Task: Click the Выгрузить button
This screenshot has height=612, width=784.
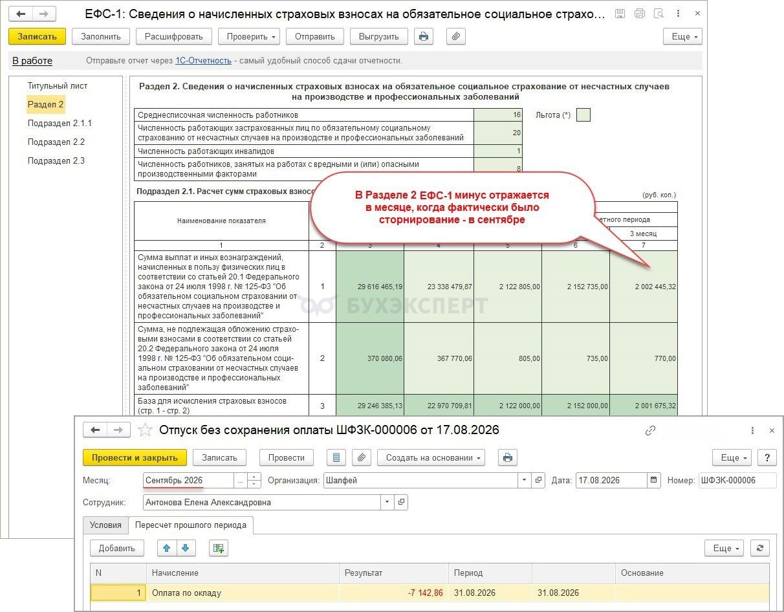Action: [x=379, y=37]
